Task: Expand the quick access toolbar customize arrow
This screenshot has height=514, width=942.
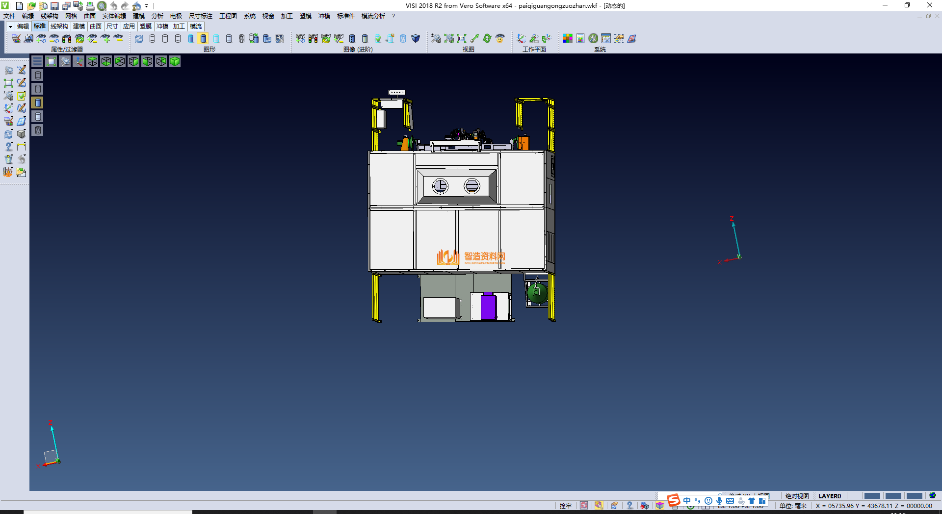Action: tap(147, 6)
